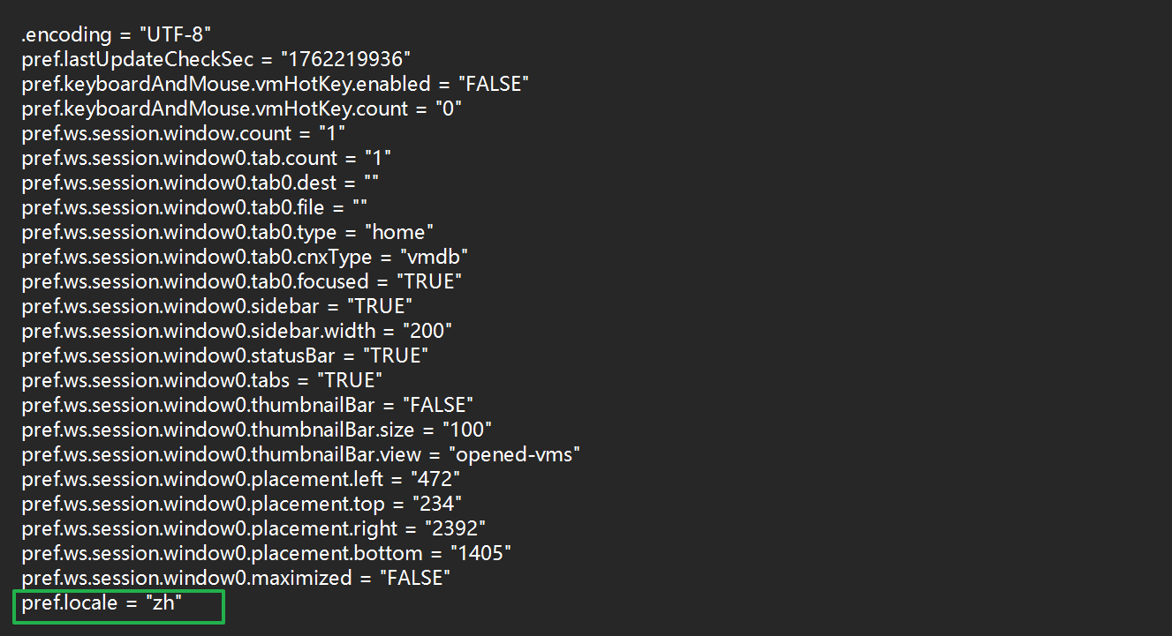Place cursor on tab0.focused "TRUE" line
The width and height of the screenshot is (1172, 636).
pyautogui.click(x=242, y=282)
